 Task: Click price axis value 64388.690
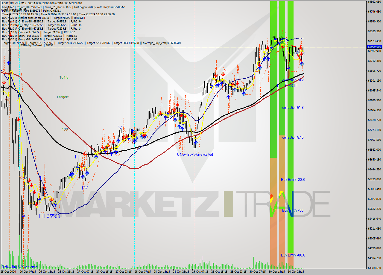pos(374,268)
